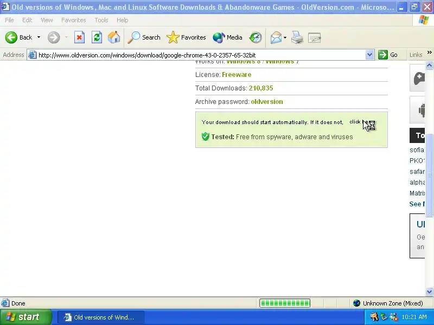Click the IE title bar page icon

point(5,6)
